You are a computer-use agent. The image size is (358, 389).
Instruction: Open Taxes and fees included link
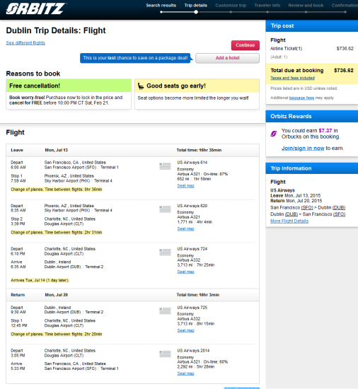(x=292, y=78)
